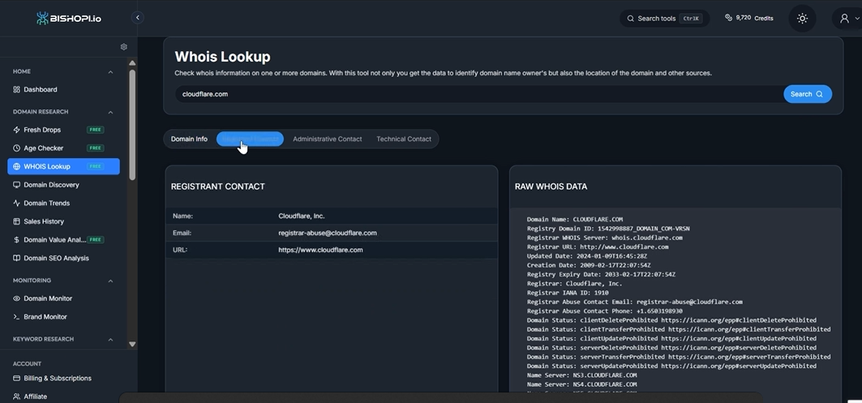Click the Registrar Abuse Contact Phone line

[x=605, y=311]
